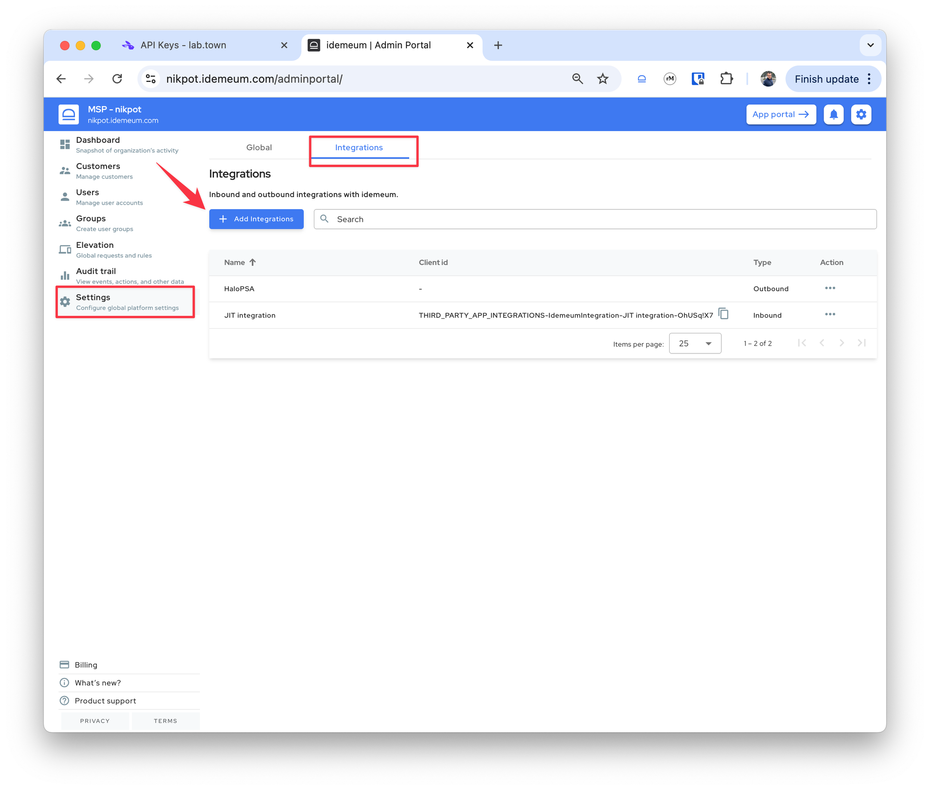Click into the integrations Search field
Screen dimensions: 930x790
pos(595,219)
